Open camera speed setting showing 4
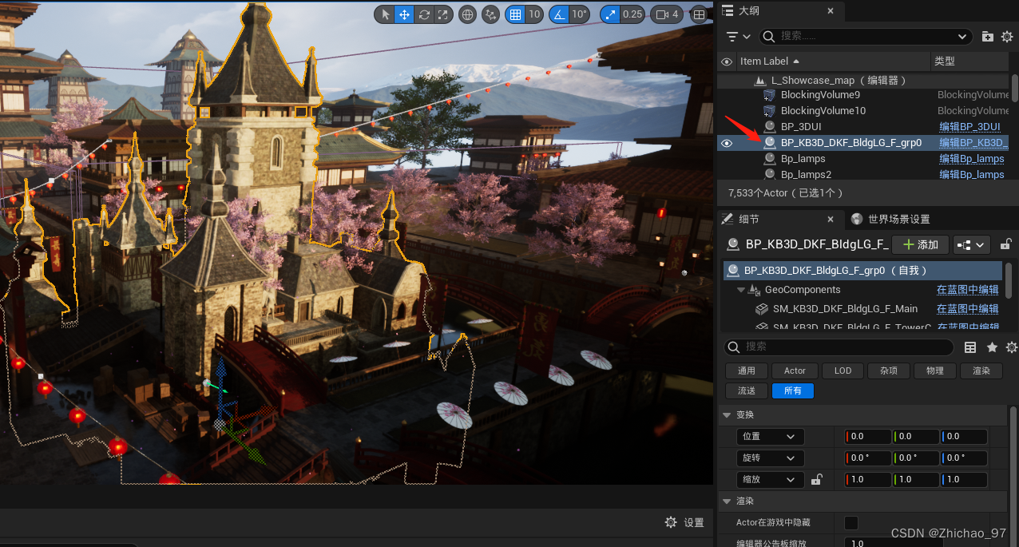The width and height of the screenshot is (1019, 547). pos(667,14)
